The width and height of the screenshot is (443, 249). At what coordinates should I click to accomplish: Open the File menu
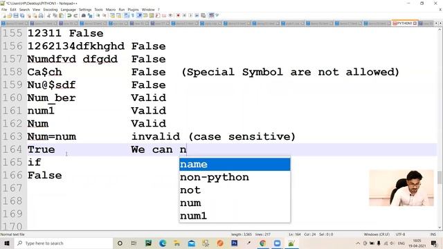[4, 10]
